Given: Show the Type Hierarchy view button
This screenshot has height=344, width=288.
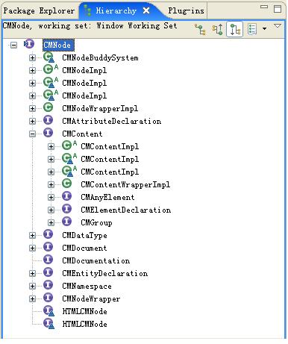Looking at the screenshot, I should [200, 30].
